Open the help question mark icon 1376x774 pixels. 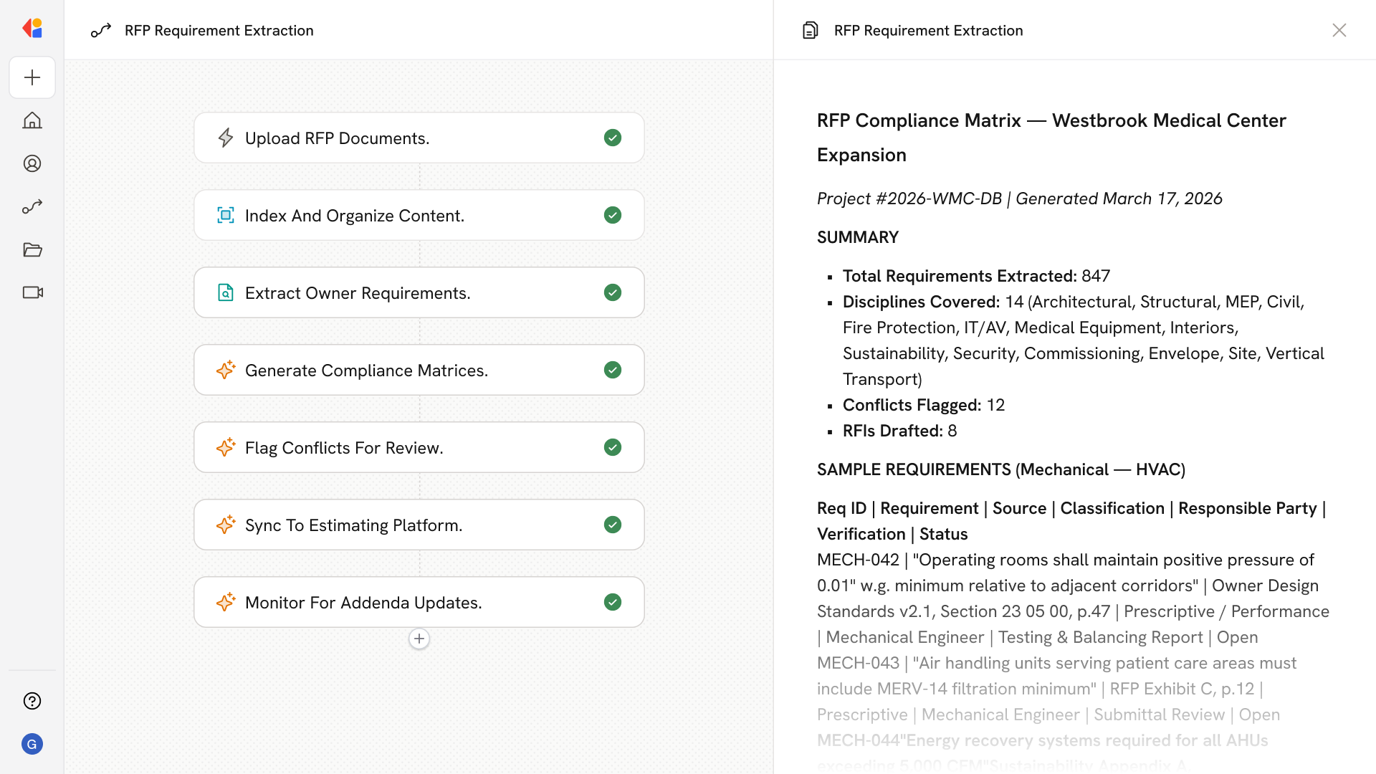[32, 701]
